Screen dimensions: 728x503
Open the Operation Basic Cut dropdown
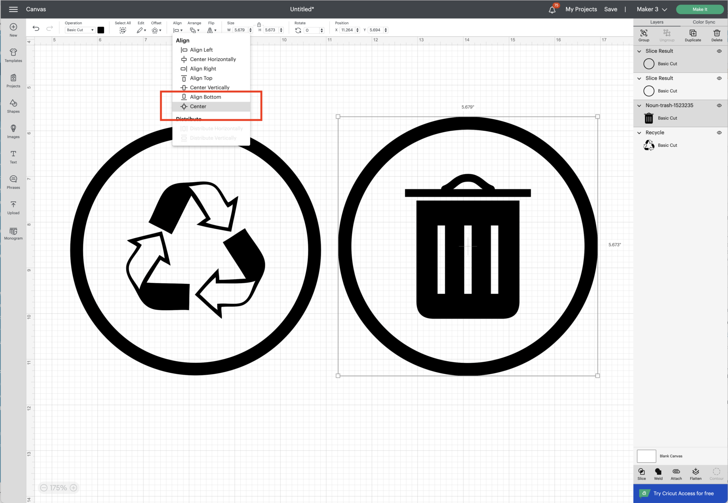[80, 30]
